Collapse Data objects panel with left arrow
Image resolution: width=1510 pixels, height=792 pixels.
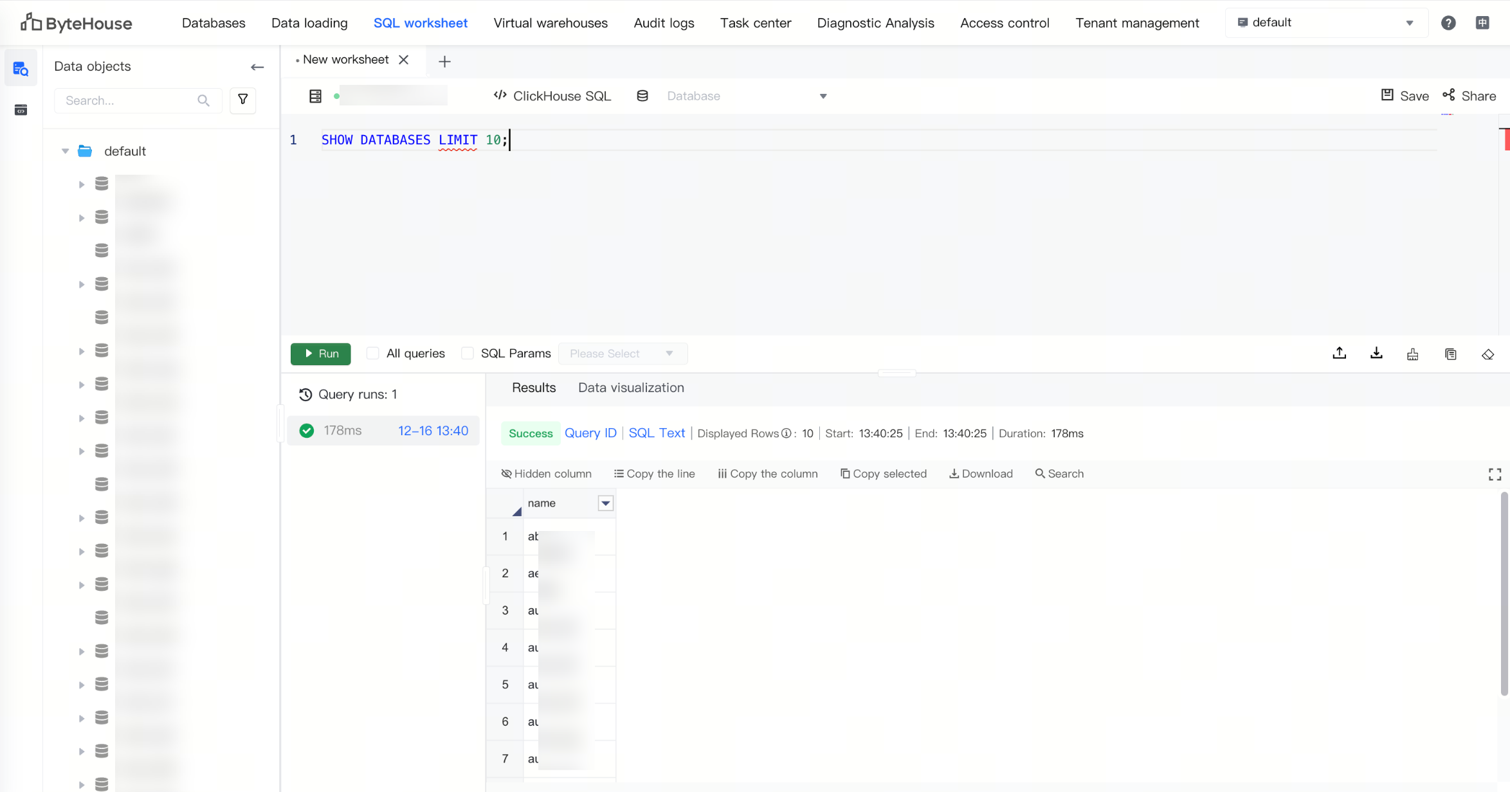coord(257,67)
